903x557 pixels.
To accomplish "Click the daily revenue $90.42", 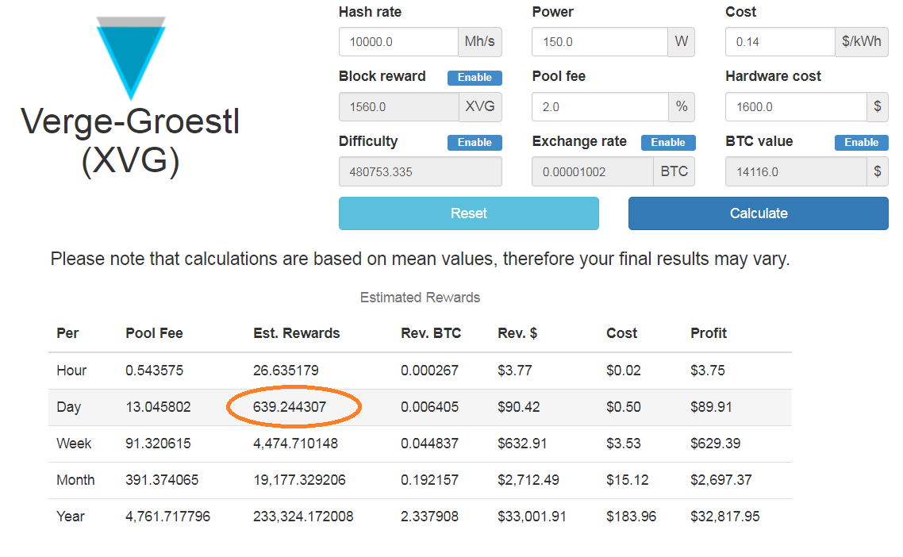I will [x=519, y=407].
